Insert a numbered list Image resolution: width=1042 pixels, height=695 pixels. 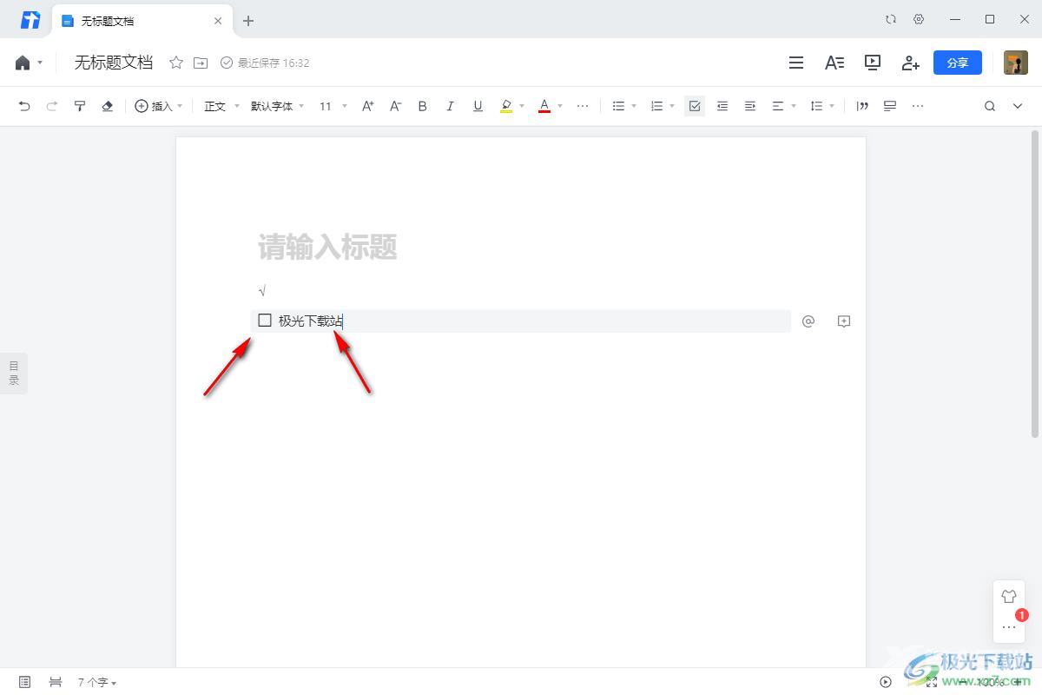(657, 106)
